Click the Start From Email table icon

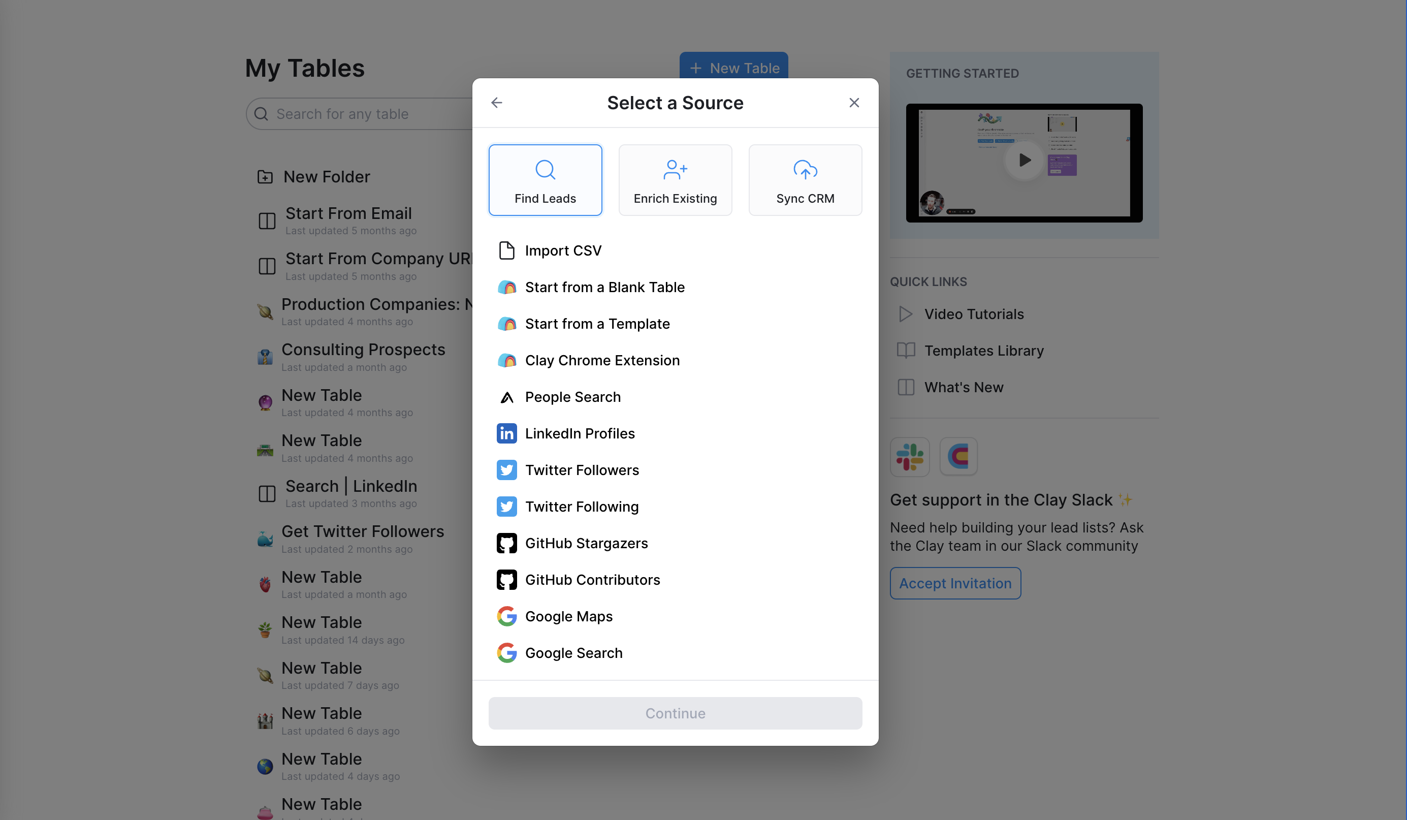pos(267,220)
